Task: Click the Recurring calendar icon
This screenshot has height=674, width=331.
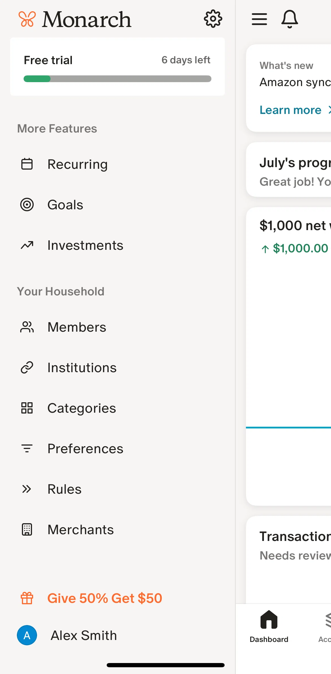Action: click(27, 164)
